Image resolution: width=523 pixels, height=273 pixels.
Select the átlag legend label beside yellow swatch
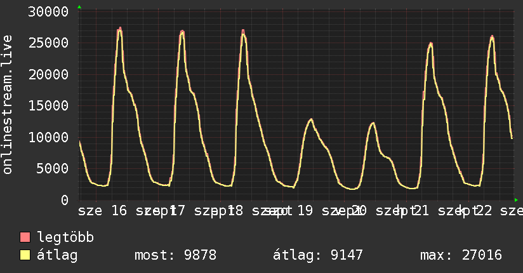pyautogui.click(x=57, y=255)
